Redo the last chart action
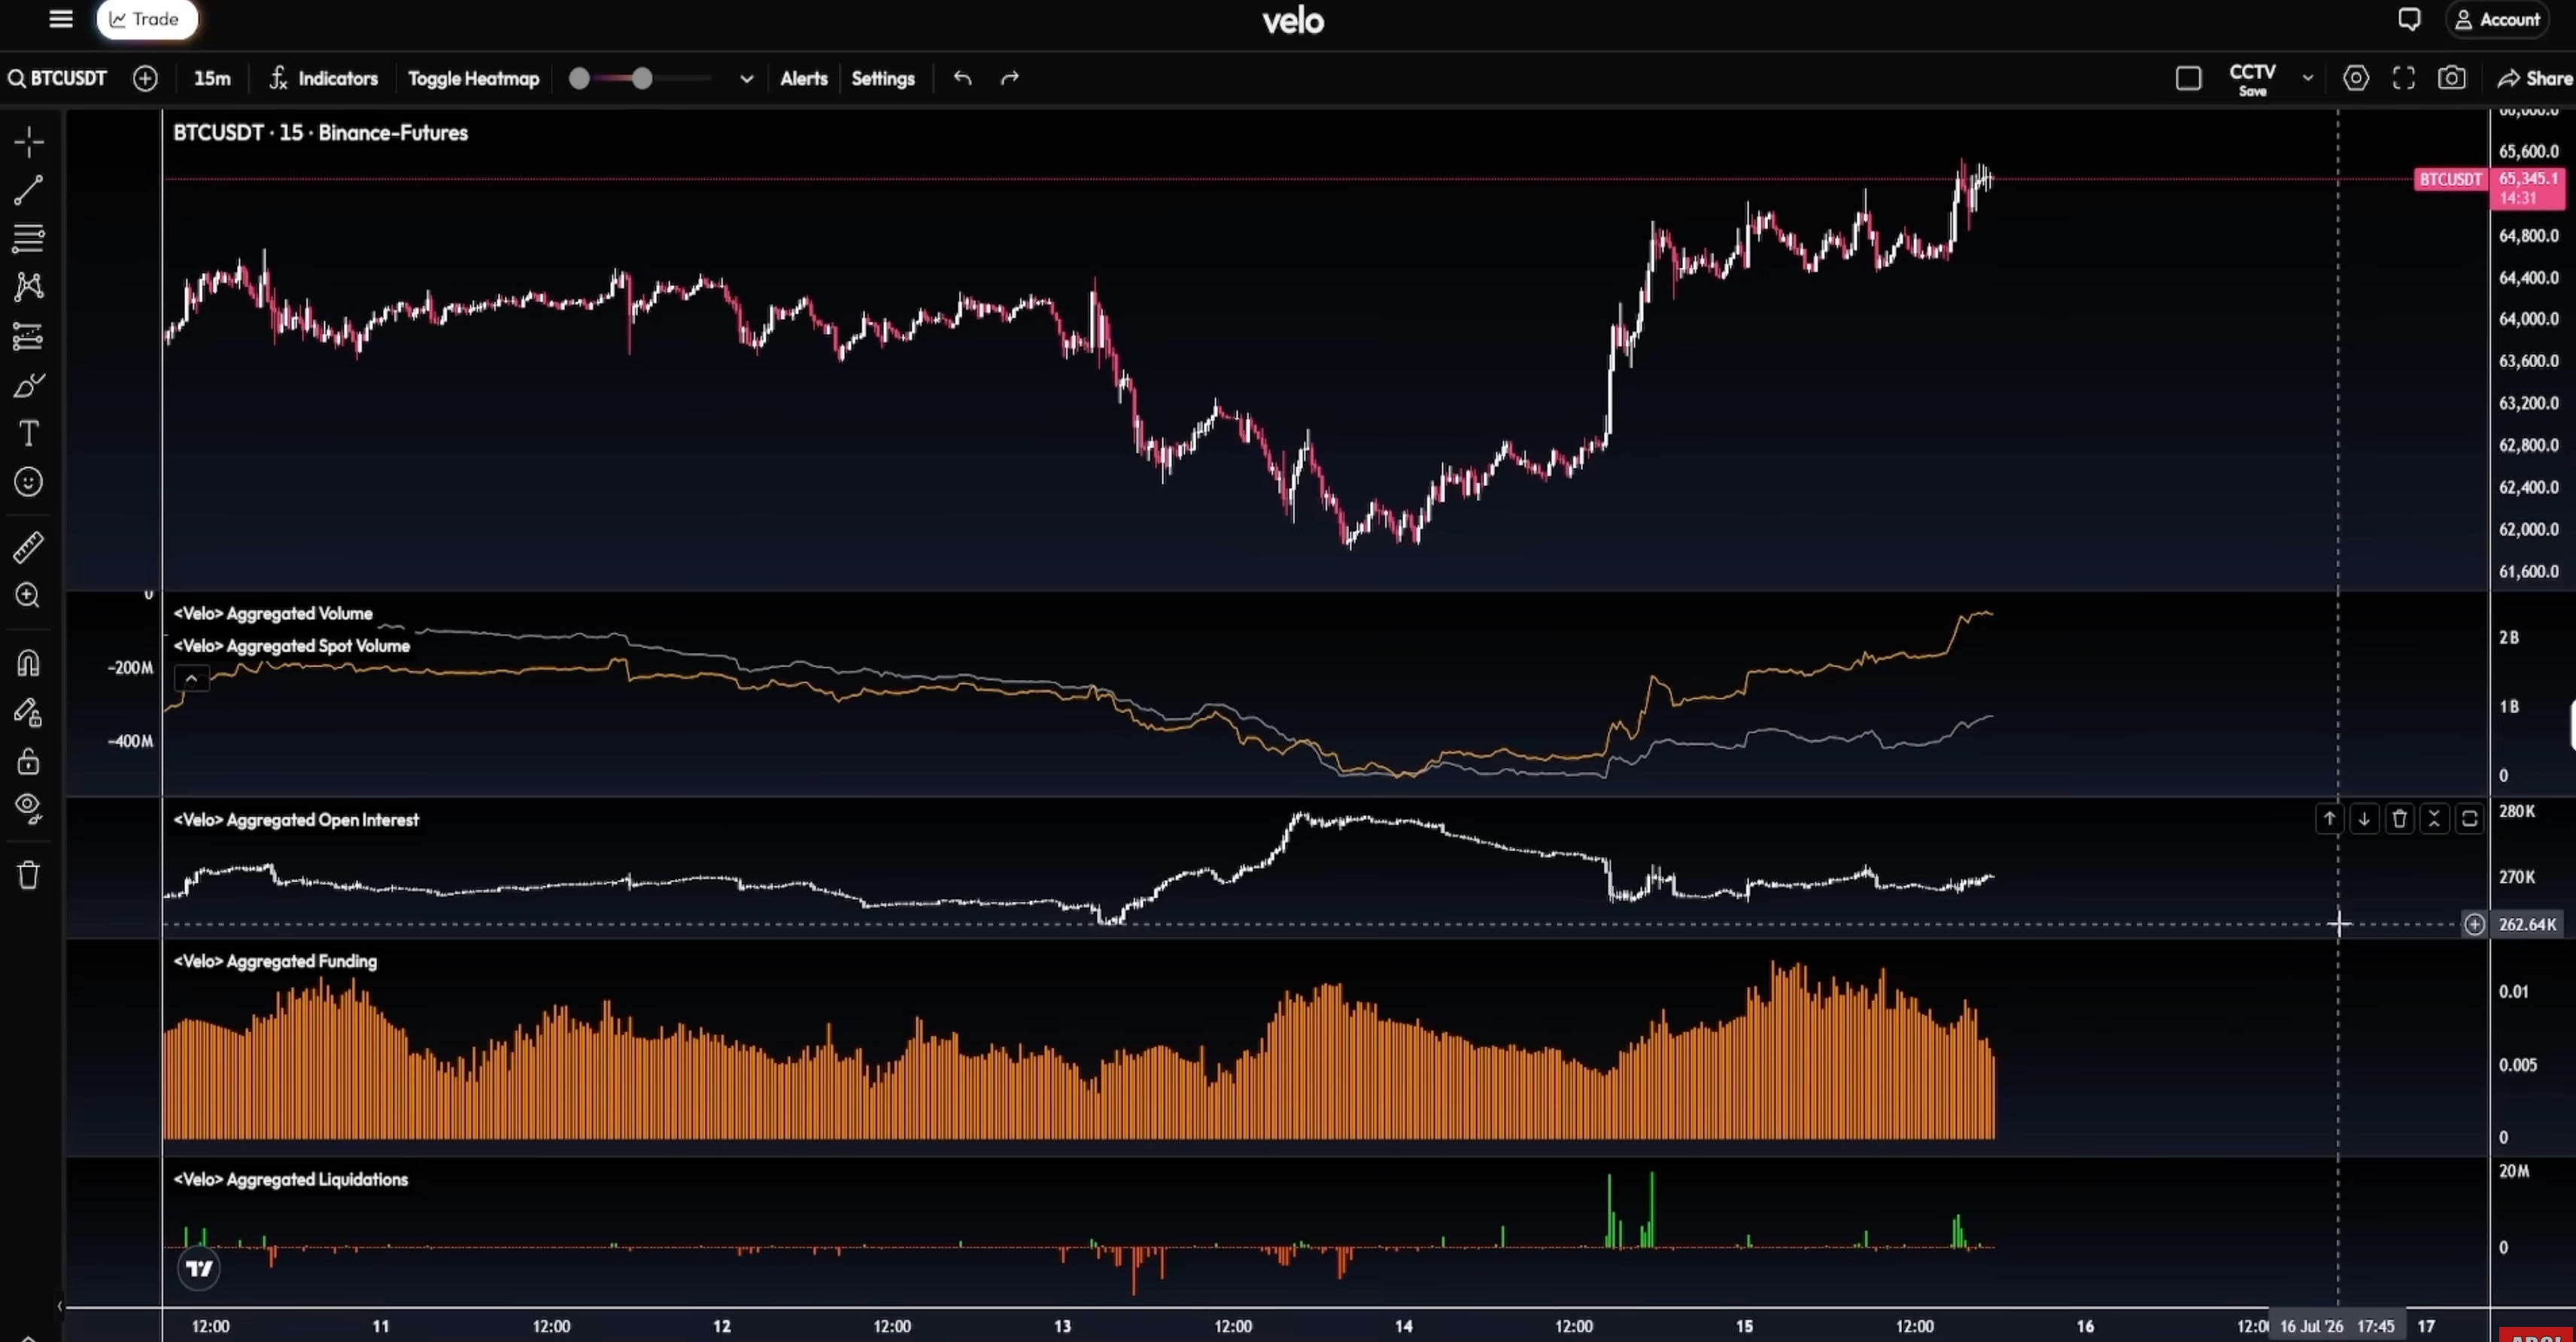 1010,78
